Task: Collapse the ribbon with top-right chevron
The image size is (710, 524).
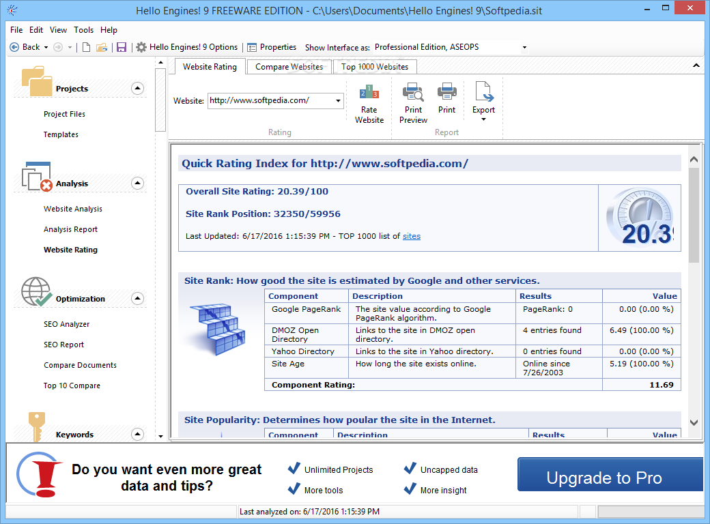Action: point(696,65)
